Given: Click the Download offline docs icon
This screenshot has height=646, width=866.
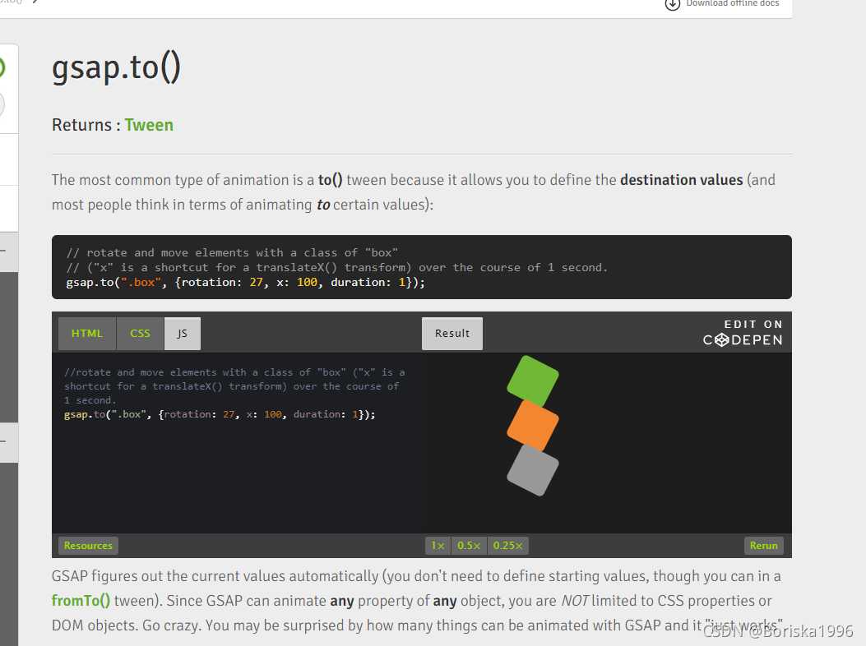Looking at the screenshot, I should pos(672,4).
